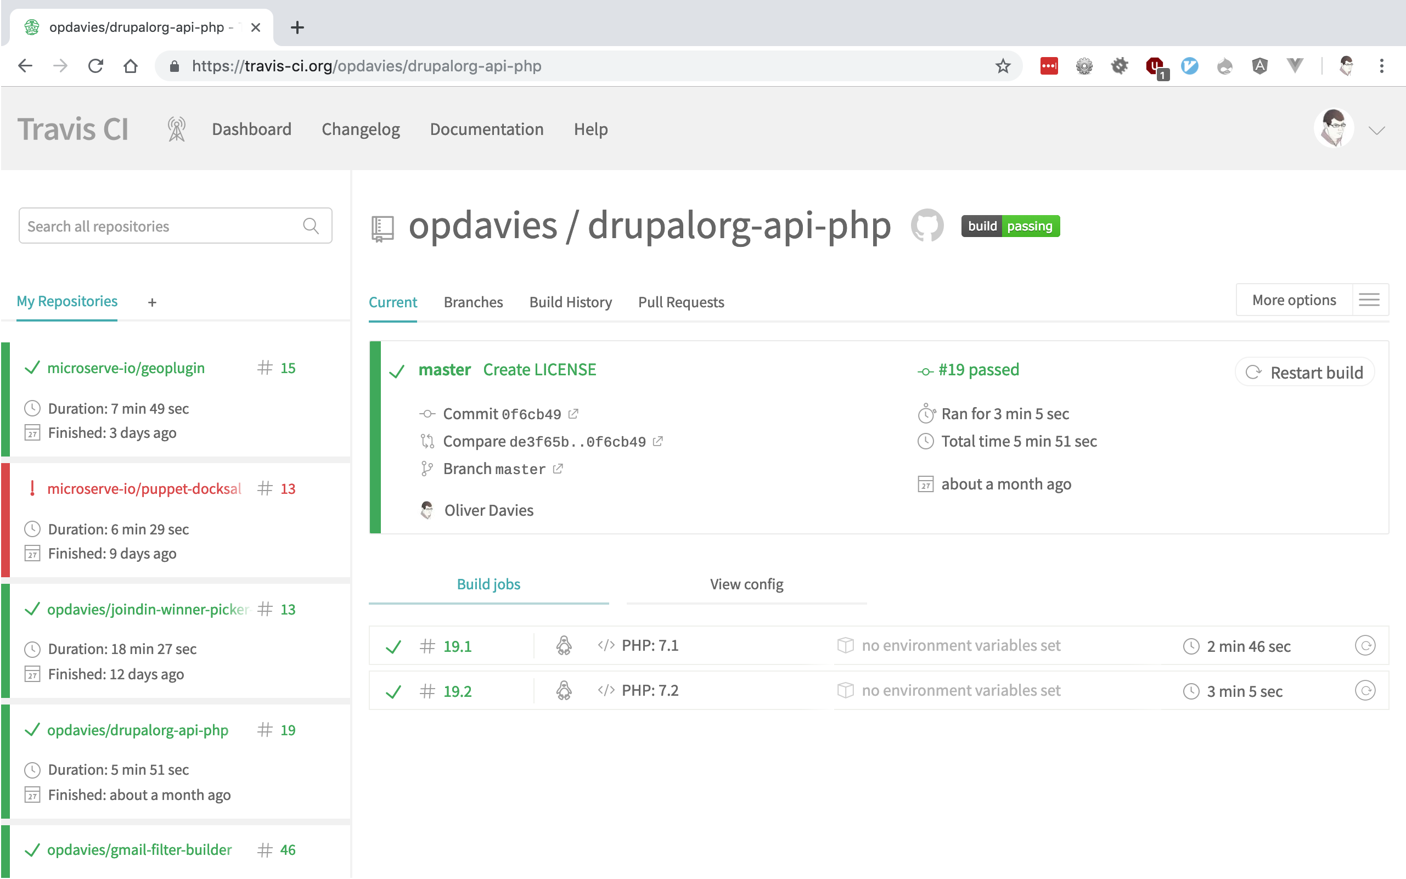This screenshot has height=879, width=1406.
Task: Open the More options hamburger menu
Action: (1369, 300)
